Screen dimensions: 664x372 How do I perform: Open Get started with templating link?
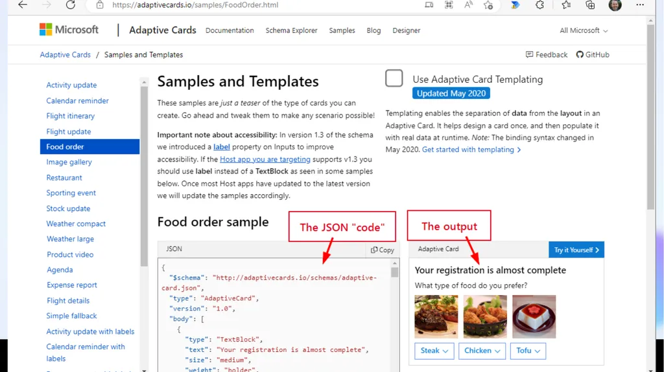(x=471, y=149)
